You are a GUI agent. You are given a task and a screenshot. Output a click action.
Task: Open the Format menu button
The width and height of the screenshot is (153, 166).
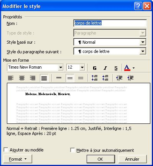18,159
